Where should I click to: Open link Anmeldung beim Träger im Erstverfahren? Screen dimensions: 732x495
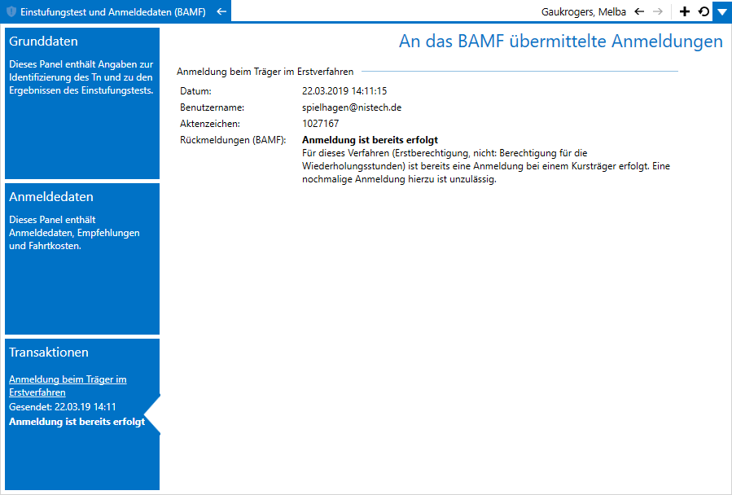pos(68,386)
